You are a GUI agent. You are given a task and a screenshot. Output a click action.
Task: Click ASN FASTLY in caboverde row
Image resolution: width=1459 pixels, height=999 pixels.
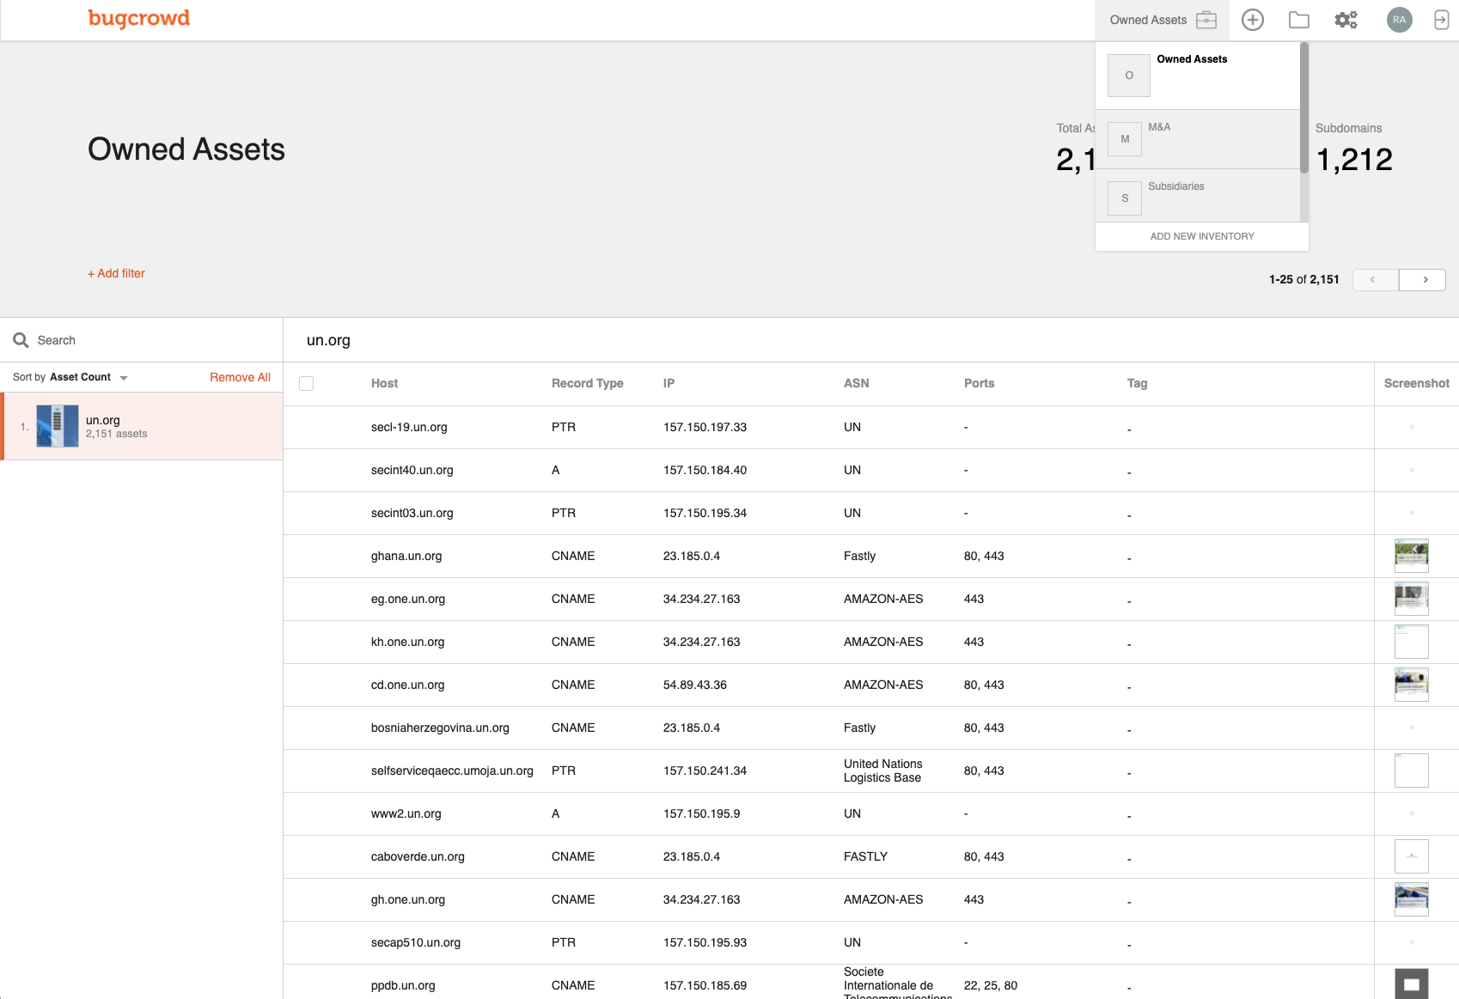865,856
